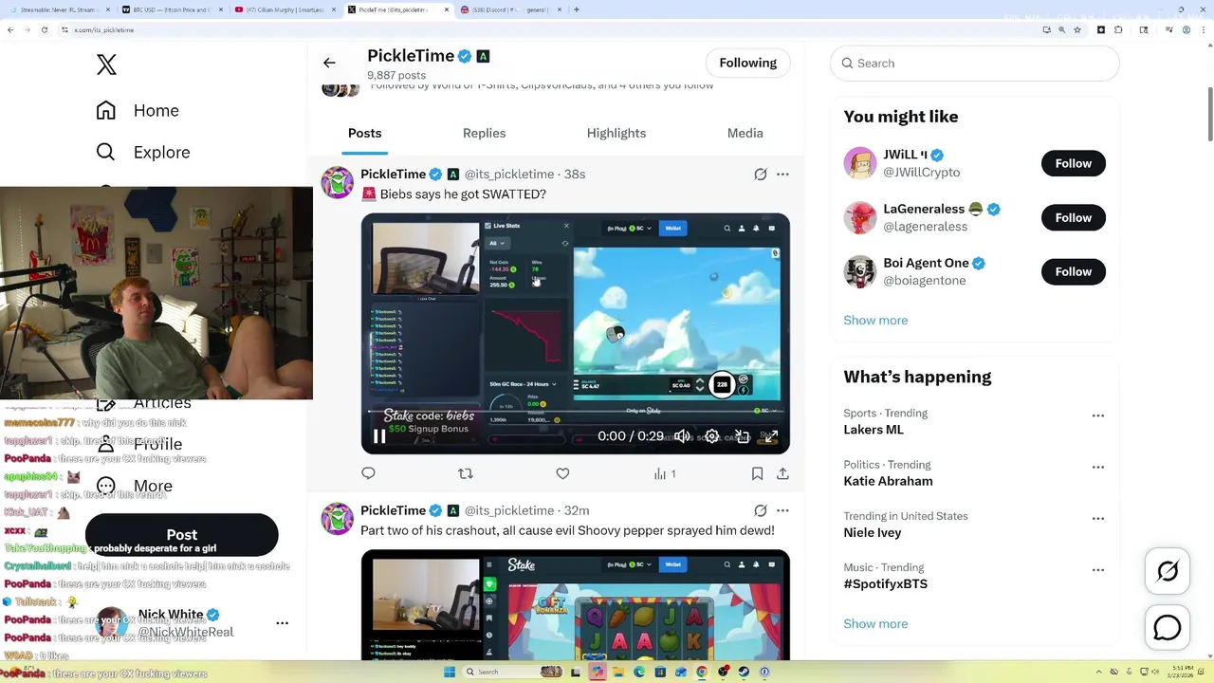The width and height of the screenshot is (1214, 683).
Task: Open the Home page from the sidebar
Action: pyautogui.click(x=138, y=110)
